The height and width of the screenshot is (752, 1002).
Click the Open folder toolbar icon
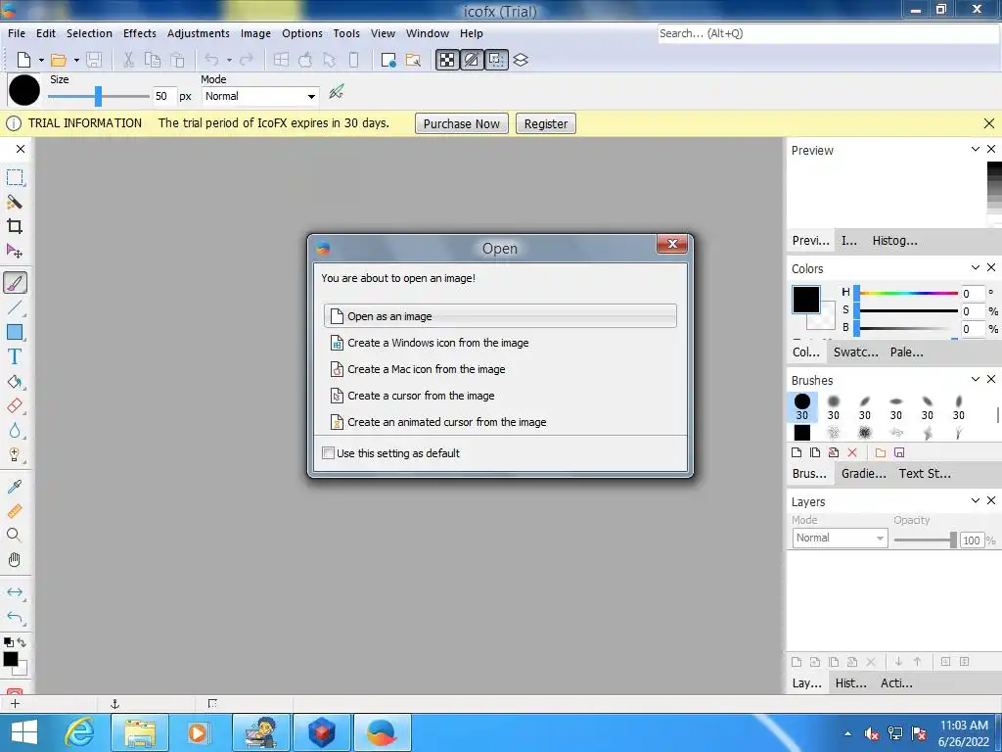[58, 60]
